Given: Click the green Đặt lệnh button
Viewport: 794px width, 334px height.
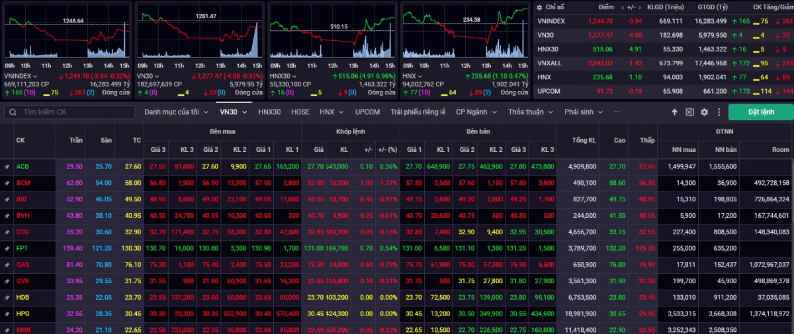Looking at the screenshot, I should tap(761, 112).
